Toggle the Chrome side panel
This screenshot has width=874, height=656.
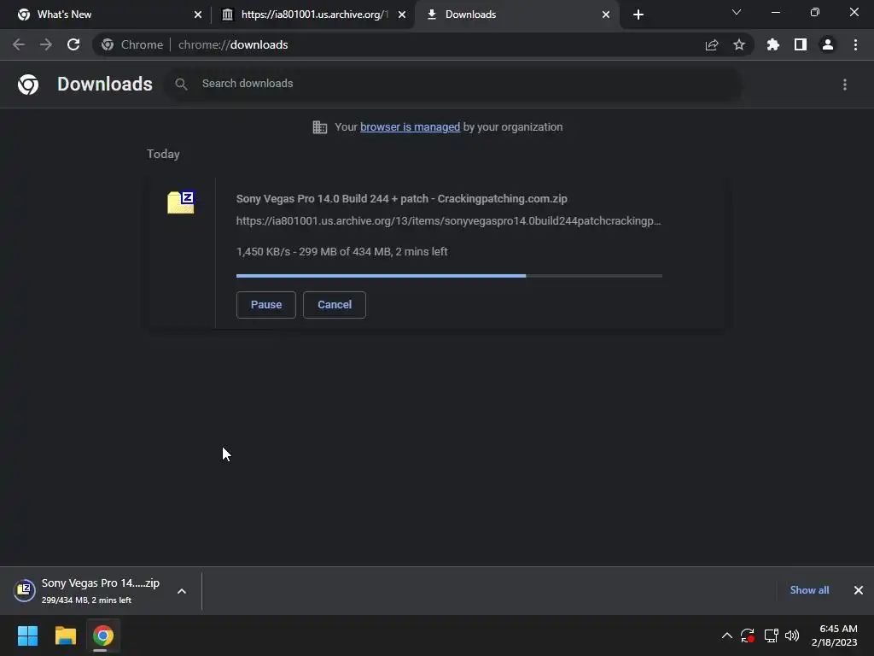pos(801,44)
